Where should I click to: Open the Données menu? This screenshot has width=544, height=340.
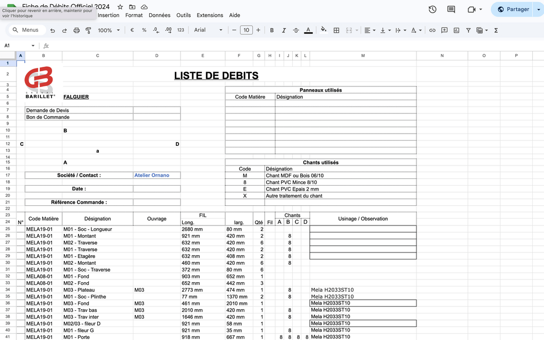[159, 15]
